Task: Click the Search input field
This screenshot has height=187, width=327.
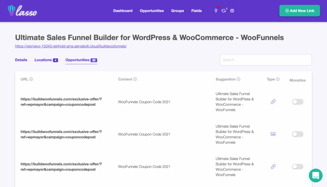Action: click(266, 60)
